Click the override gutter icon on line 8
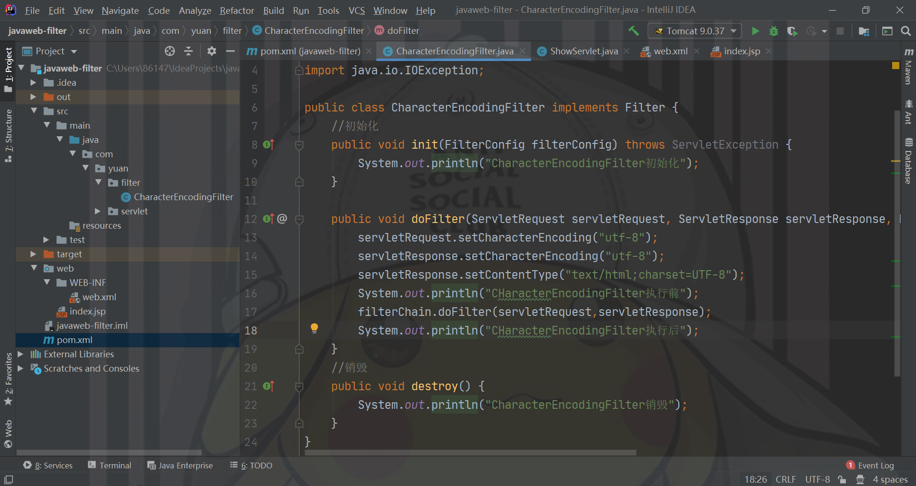Screen dimensions: 916x486 tap(269, 144)
